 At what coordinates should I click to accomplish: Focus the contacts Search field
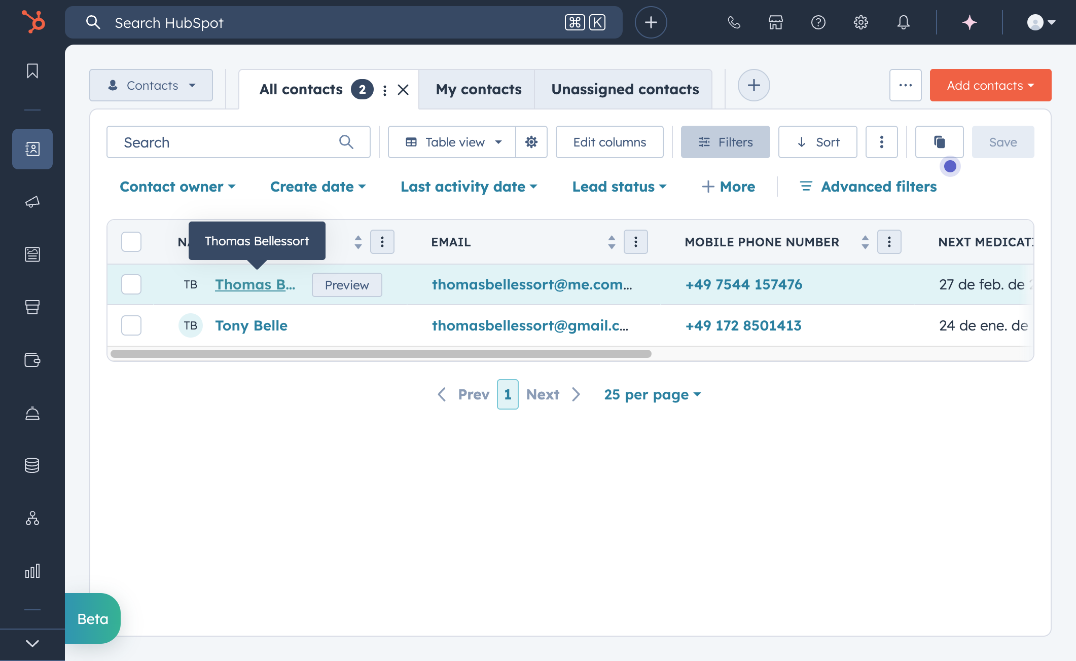tap(238, 142)
